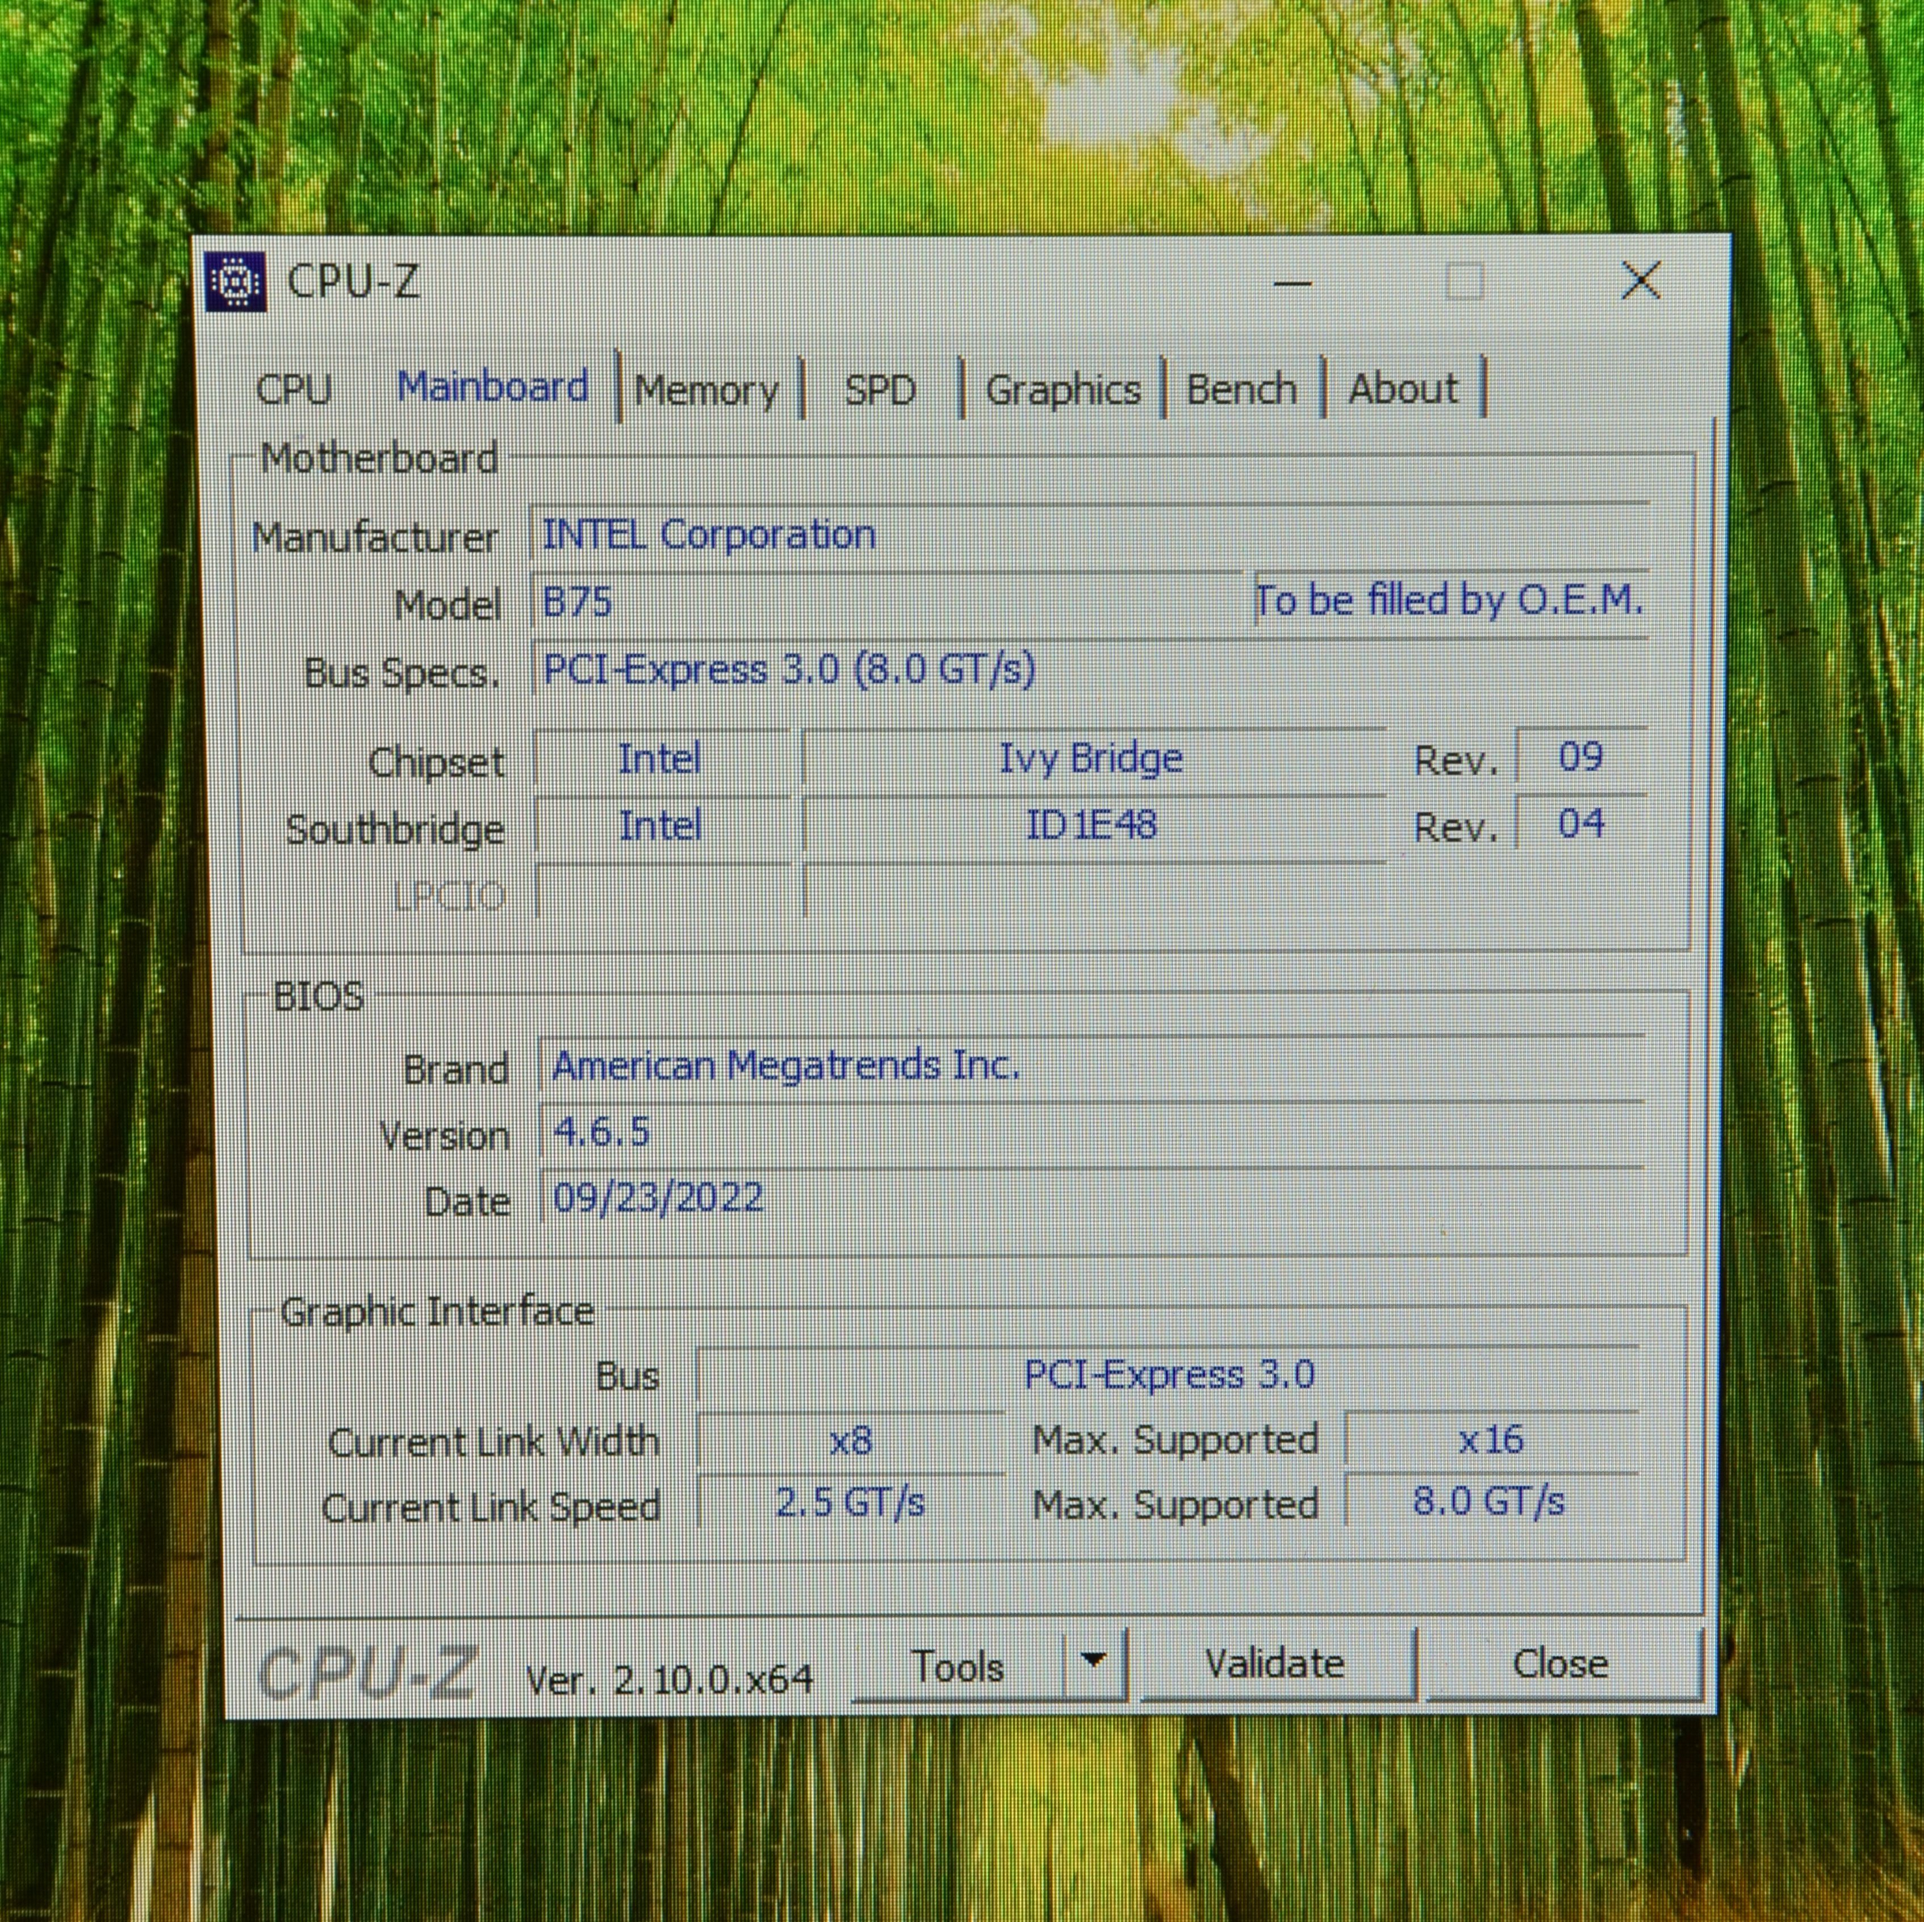This screenshot has height=1922, width=1924.
Task: Click the max supported speed '8.0 GT/s' value
Action: coord(1491,1501)
